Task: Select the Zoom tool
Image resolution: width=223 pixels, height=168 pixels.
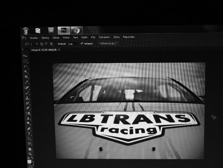Action: 30,154
